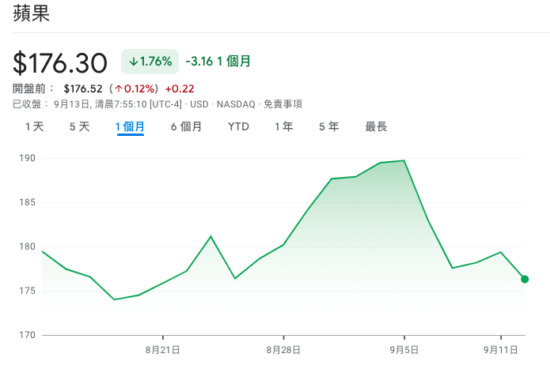Click the 9月11日 date axis marker
The width and height of the screenshot is (550, 365).
501,349
